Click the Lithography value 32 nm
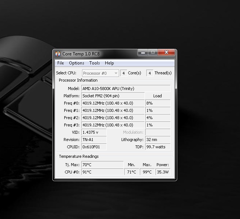 click(x=158, y=140)
